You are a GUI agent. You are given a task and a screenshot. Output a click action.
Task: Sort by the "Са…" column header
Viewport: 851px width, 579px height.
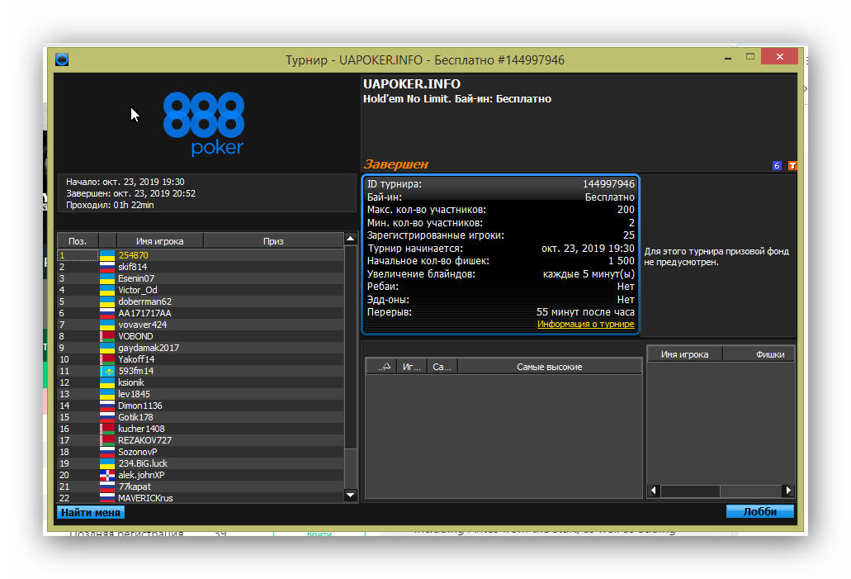point(442,368)
